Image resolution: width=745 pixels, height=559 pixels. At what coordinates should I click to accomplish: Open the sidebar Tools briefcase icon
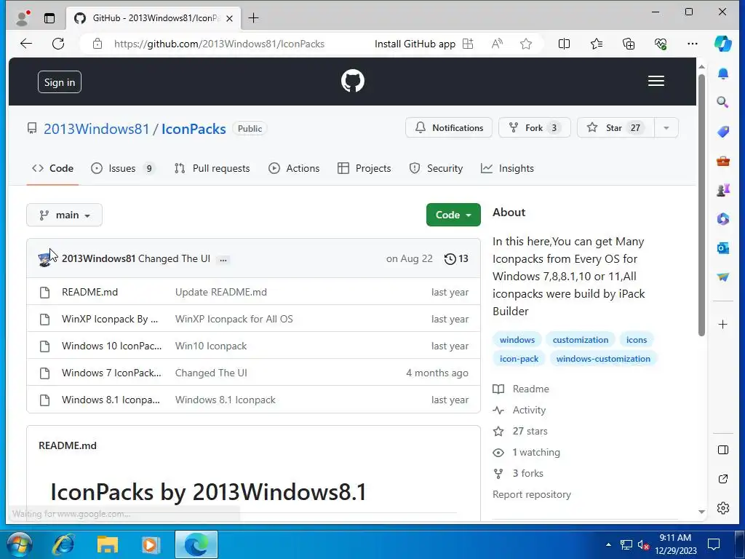[722, 161]
